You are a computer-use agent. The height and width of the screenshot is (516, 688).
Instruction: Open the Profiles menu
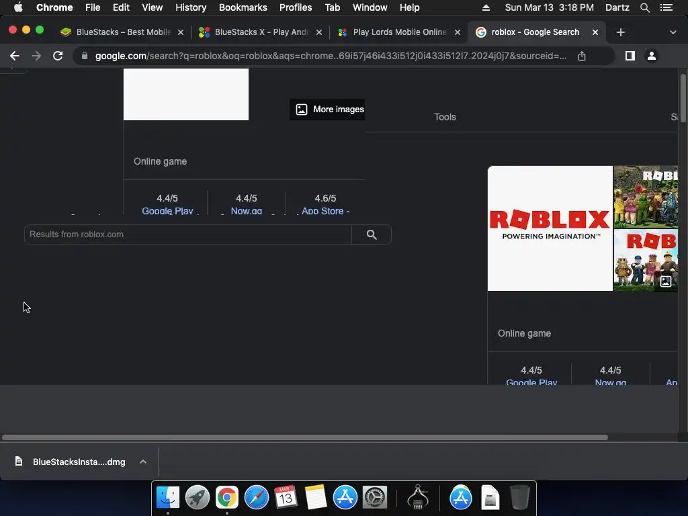click(296, 7)
